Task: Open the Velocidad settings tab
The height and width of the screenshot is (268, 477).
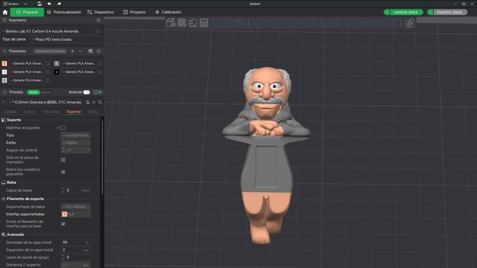Action: click(x=51, y=112)
